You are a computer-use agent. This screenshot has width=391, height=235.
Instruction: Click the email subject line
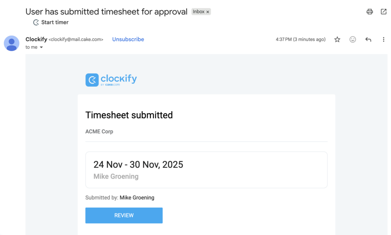click(106, 11)
